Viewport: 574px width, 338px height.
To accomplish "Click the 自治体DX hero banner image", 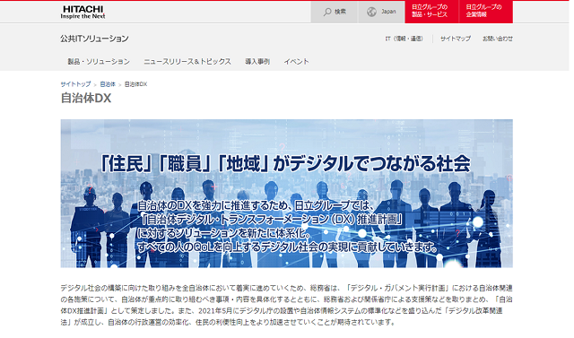I will [287, 194].
